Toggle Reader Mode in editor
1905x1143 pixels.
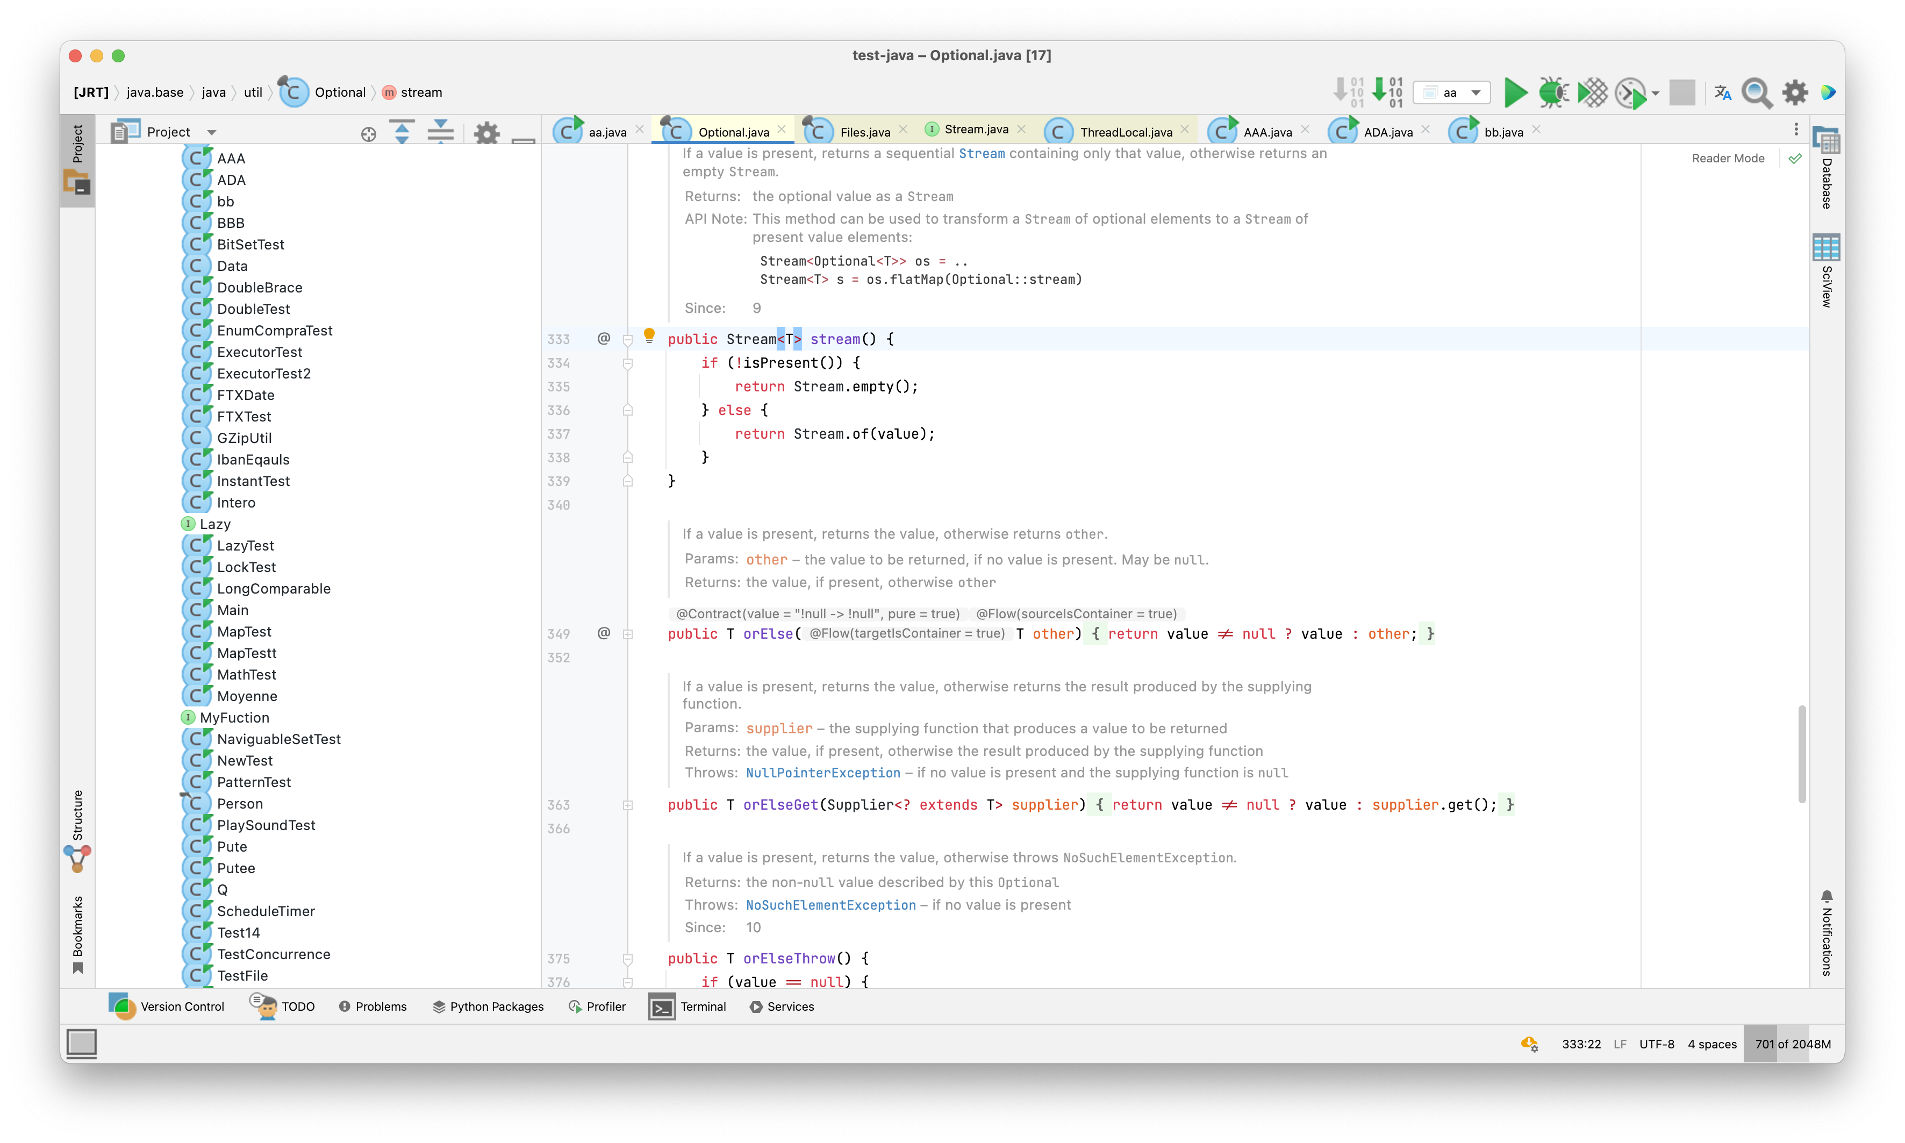(x=1727, y=158)
